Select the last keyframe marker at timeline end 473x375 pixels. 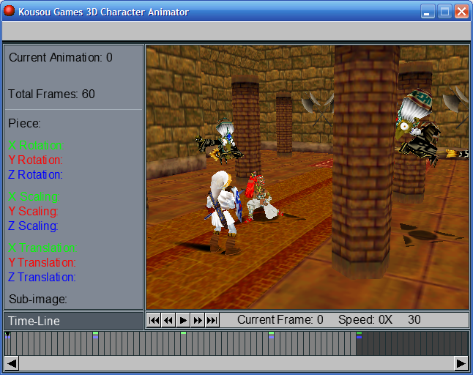(x=359, y=335)
